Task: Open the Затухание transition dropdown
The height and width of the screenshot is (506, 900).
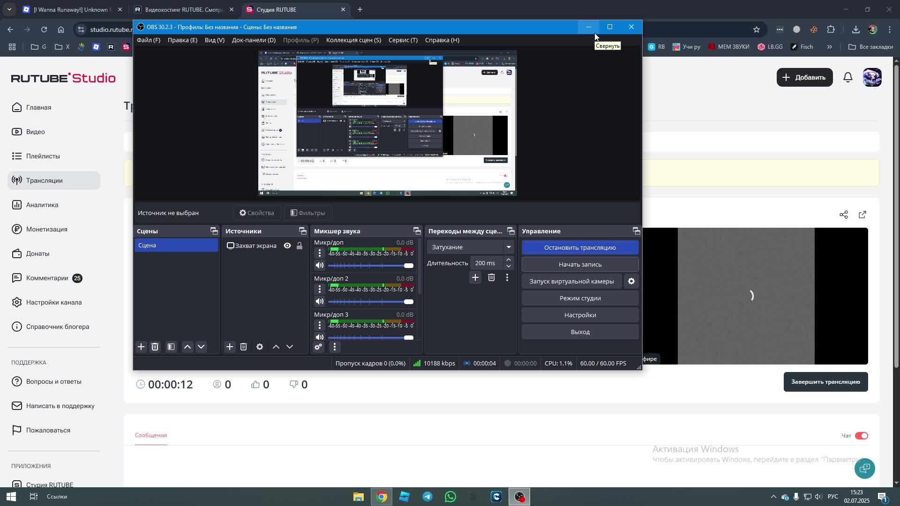Action: tap(471, 247)
